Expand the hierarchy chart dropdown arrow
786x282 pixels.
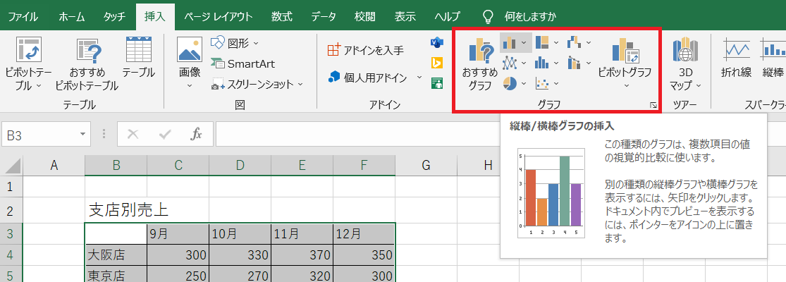coord(556,42)
